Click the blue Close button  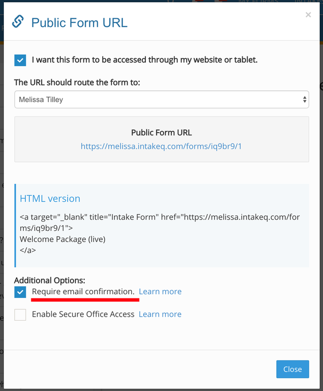point(292,369)
